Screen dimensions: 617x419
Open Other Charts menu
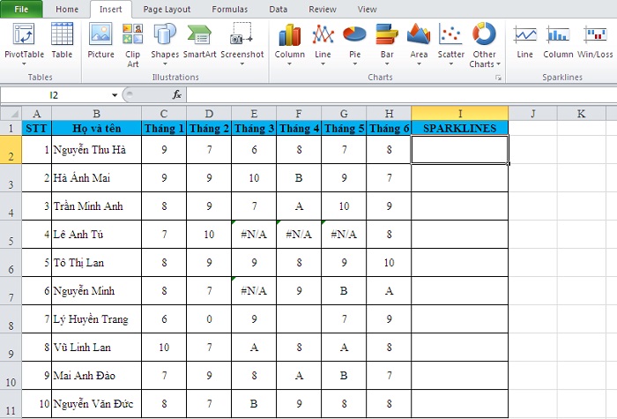[x=485, y=45]
